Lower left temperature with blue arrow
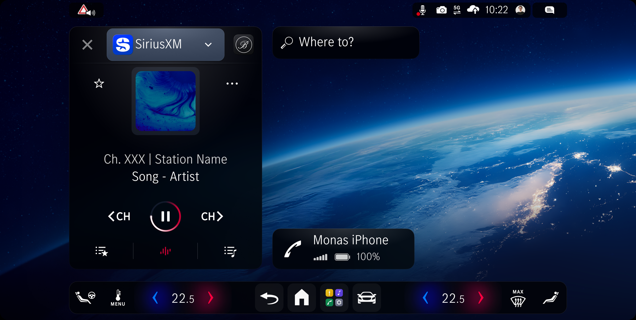Image resolution: width=636 pixels, height=320 pixels. [155, 298]
